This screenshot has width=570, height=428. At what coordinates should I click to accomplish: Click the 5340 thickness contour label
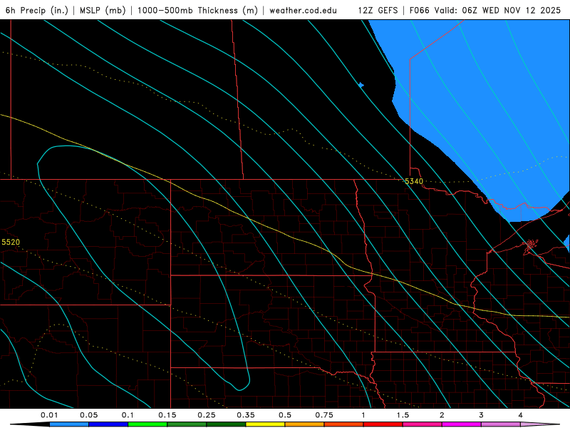(414, 181)
